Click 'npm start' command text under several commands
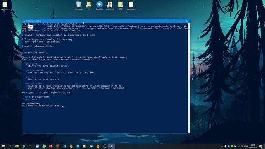Viewport: 265px width, 149px height. pyautogui.click(x=31, y=64)
